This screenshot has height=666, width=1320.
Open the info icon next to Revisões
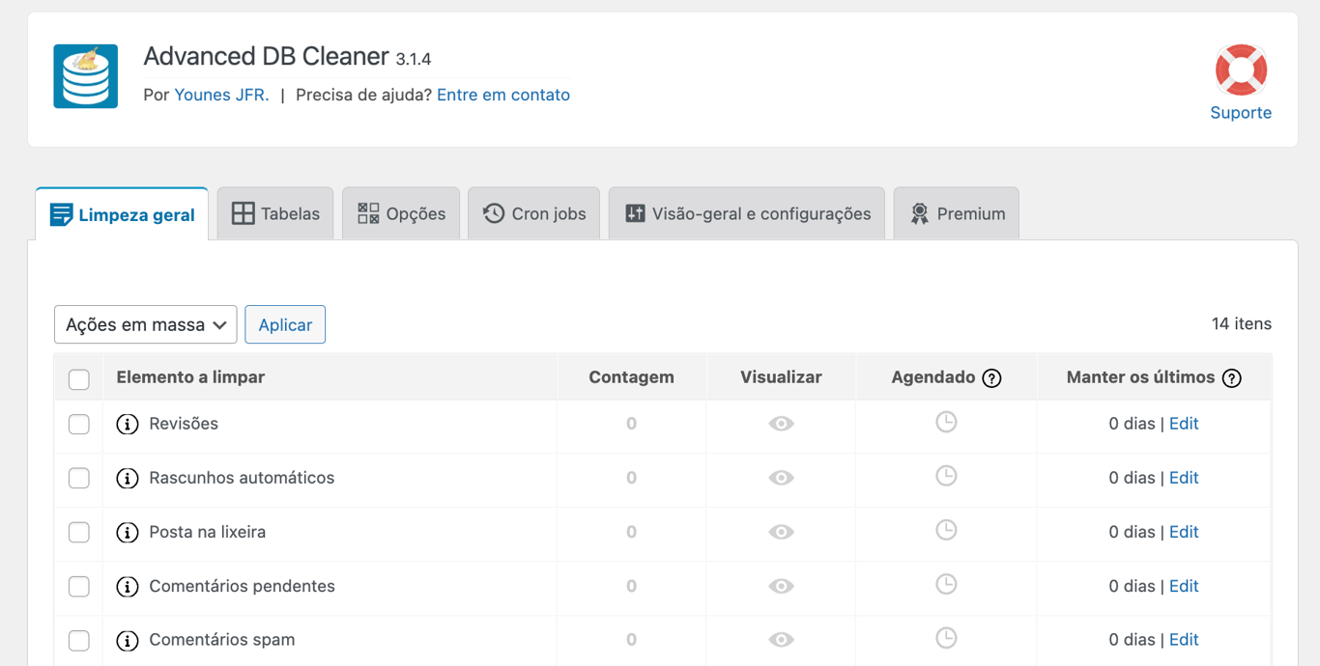tap(127, 423)
